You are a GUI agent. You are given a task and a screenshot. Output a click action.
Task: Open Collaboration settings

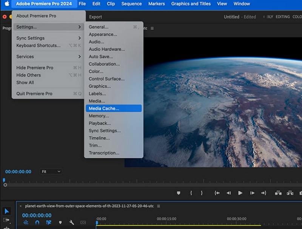tap(114, 64)
